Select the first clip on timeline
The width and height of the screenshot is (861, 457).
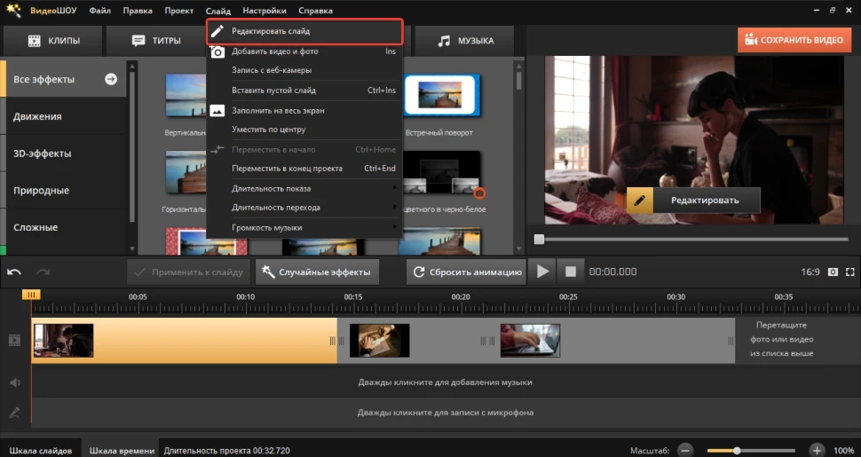tap(184, 341)
